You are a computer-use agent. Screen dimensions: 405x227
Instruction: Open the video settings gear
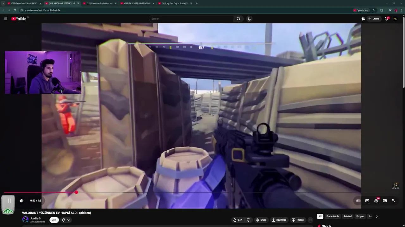[x=376, y=201]
